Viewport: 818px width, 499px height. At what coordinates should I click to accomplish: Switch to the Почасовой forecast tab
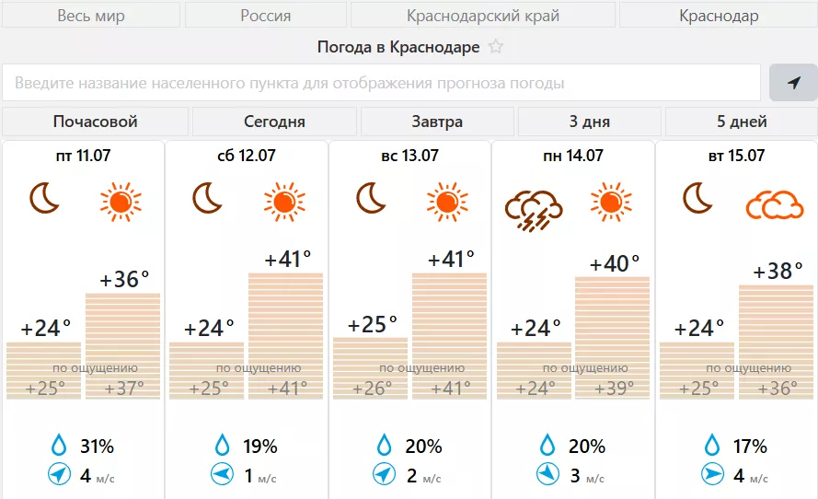pos(96,122)
